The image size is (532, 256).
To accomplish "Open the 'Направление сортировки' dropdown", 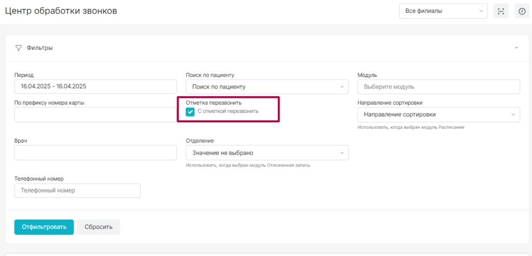I will (x=438, y=114).
